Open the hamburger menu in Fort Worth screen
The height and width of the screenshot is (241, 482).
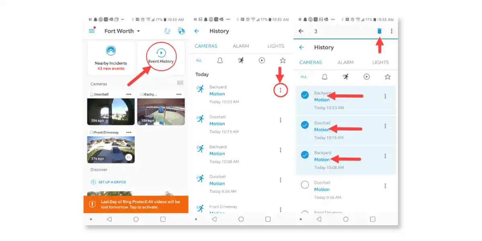point(92,31)
